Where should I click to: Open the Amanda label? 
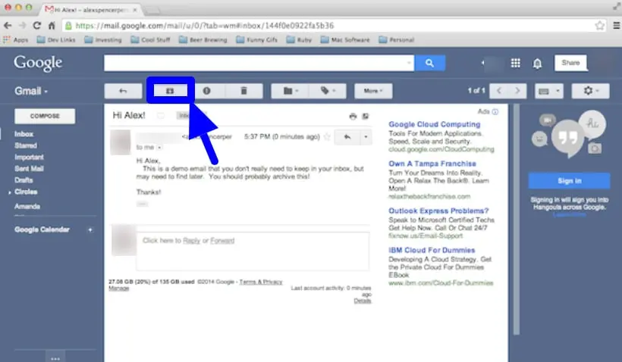(x=27, y=206)
